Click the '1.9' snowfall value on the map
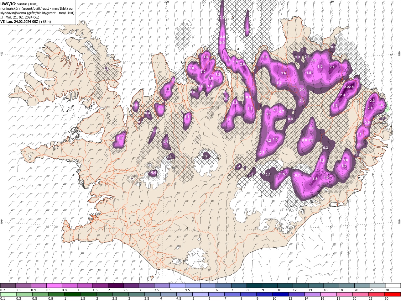The width and height of the screenshot is (401, 301). (206, 57)
